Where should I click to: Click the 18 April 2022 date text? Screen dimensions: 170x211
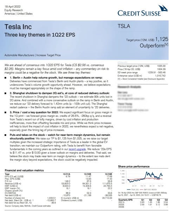point(13,7)
